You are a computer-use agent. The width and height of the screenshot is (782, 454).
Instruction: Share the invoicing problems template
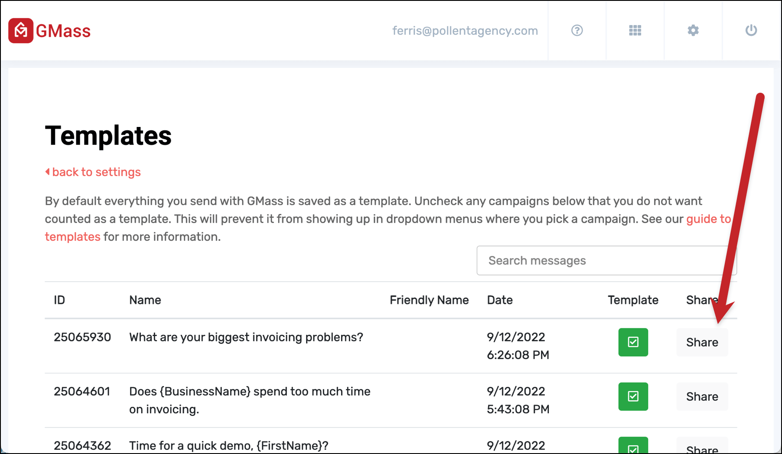[702, 342]
